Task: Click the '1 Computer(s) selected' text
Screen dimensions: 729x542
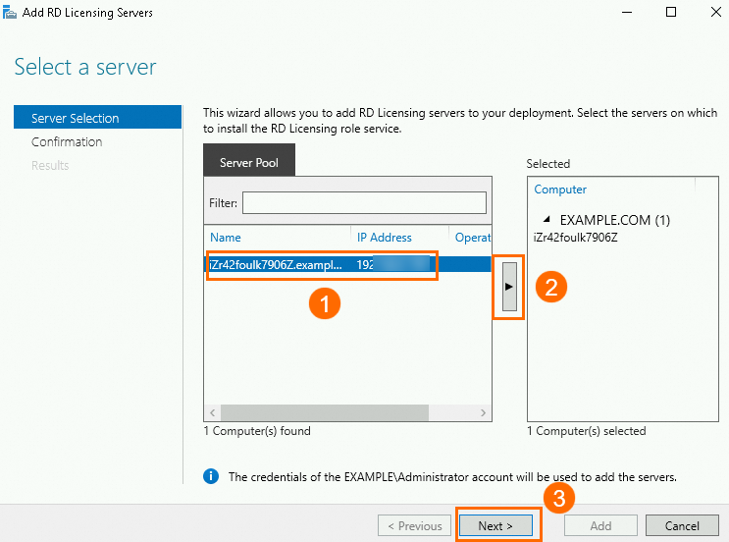Action: (x=587, y=431)
